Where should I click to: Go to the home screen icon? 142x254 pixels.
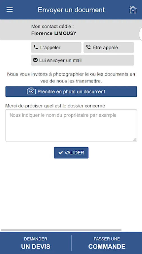point(133,10)
